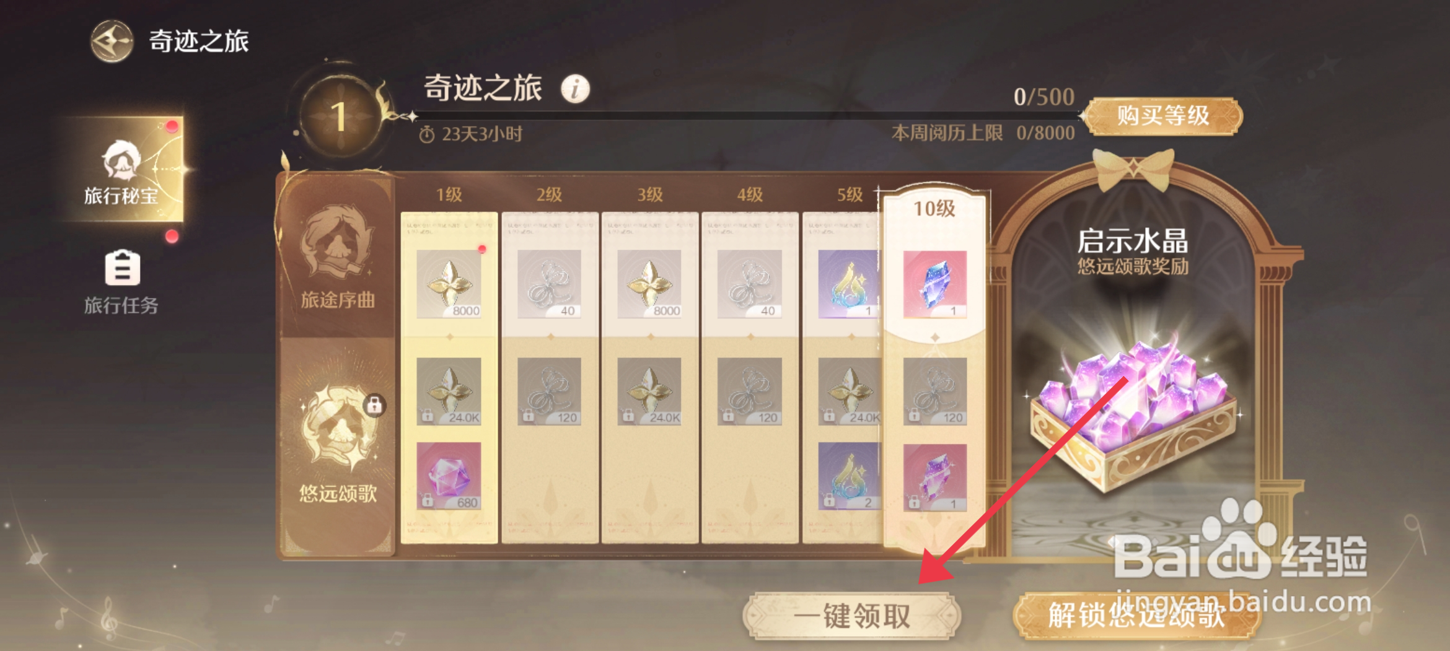Click the 一键领取 button
1450x651 pixels.
click(x=852, y=616)
